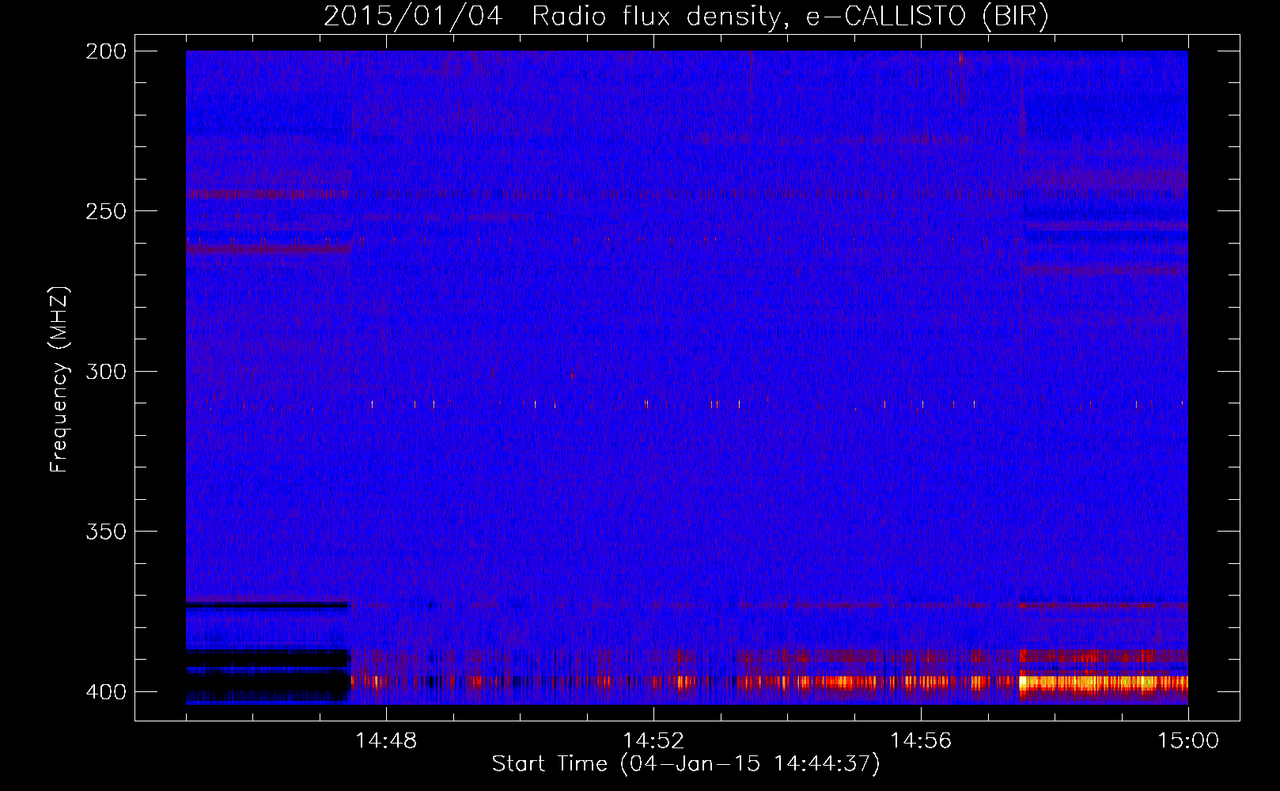
Task: Click the plot title "2015/01/04 Radio flux density, e-CALLISTO (BIR)"
Action: (x=686, y=17)
